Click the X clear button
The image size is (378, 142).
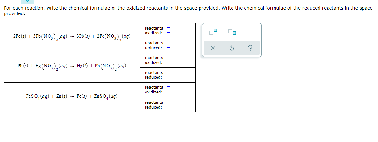(x=213, y=49)
